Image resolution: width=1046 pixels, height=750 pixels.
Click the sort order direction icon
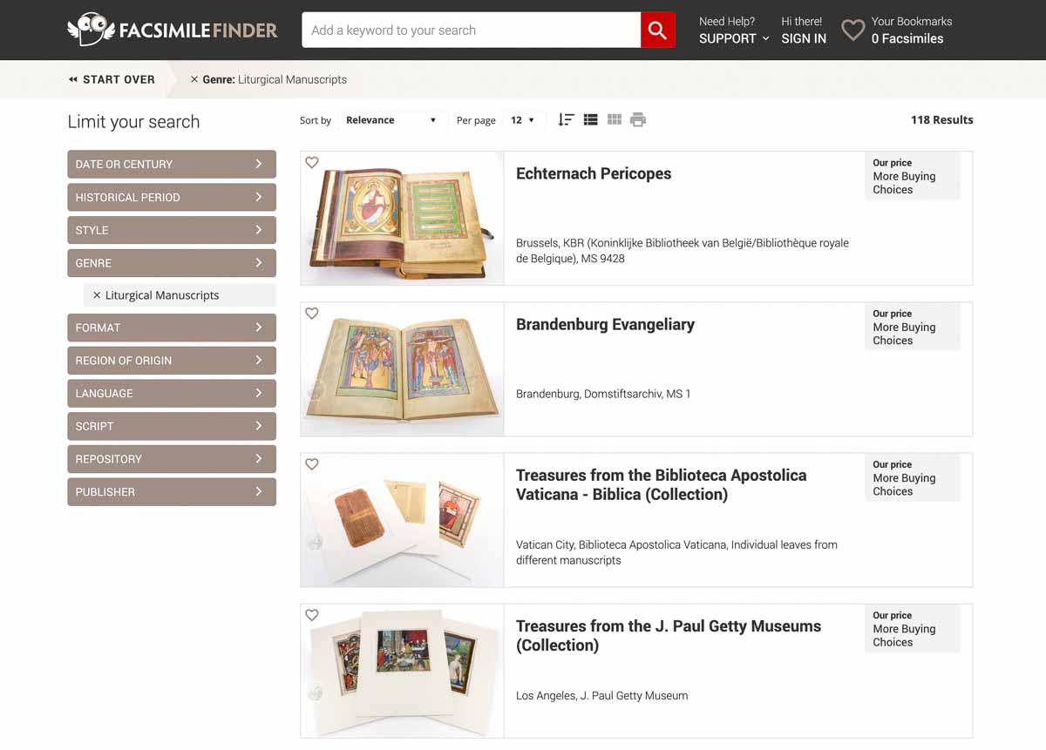(x=566, y=120)
